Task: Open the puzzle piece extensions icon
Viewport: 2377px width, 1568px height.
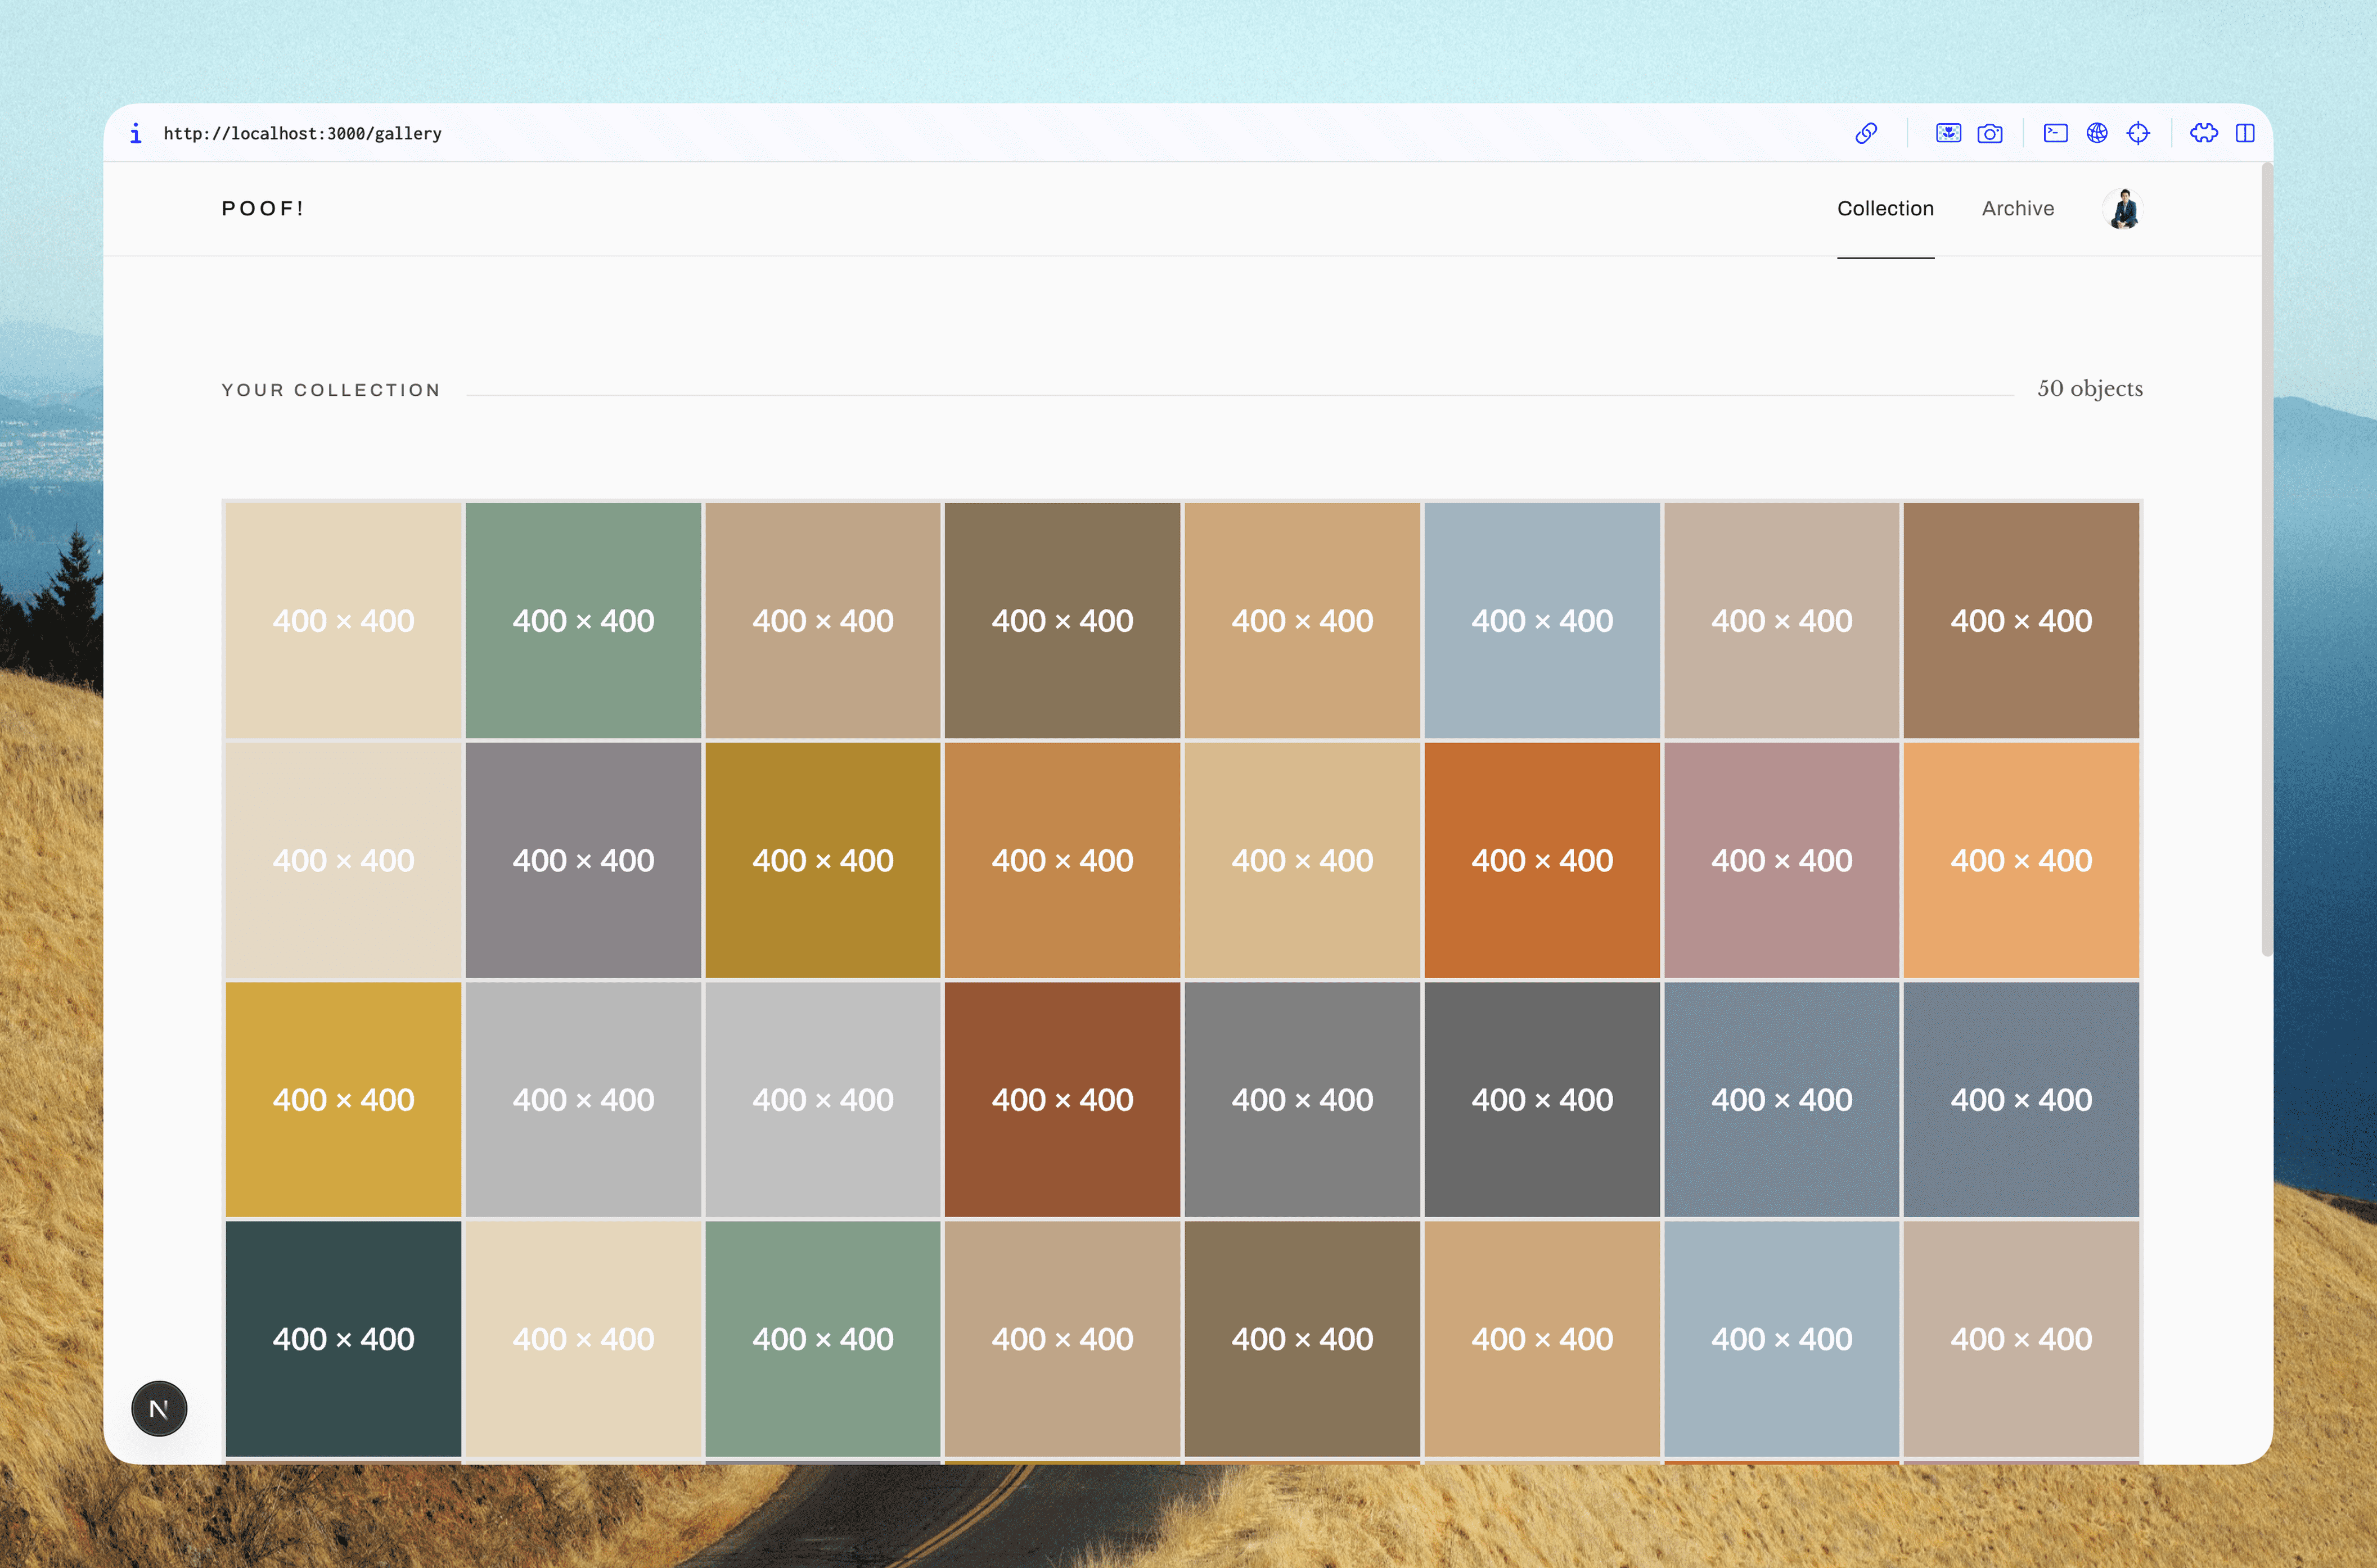Action: coord(2204,133)
